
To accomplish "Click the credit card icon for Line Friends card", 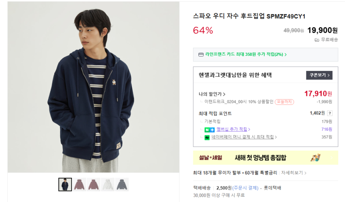I will (201, 55).
